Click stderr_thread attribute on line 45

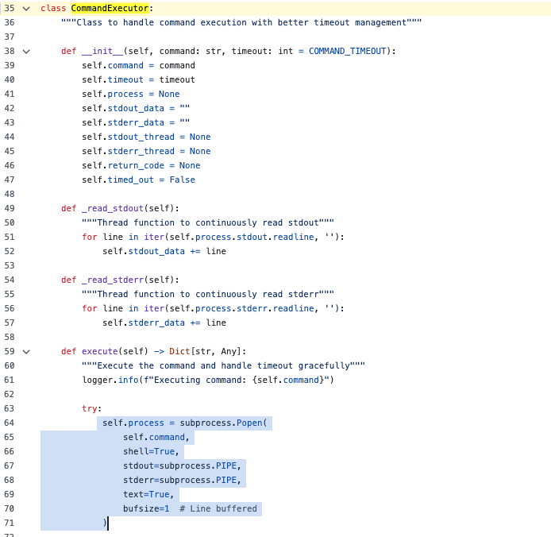141,151
